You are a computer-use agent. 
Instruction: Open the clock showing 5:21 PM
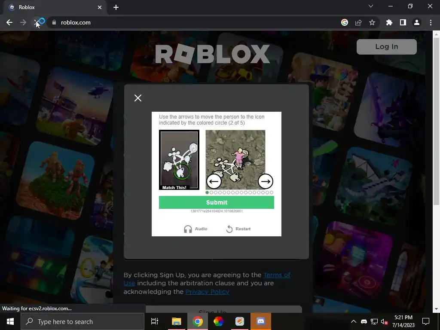403,321
